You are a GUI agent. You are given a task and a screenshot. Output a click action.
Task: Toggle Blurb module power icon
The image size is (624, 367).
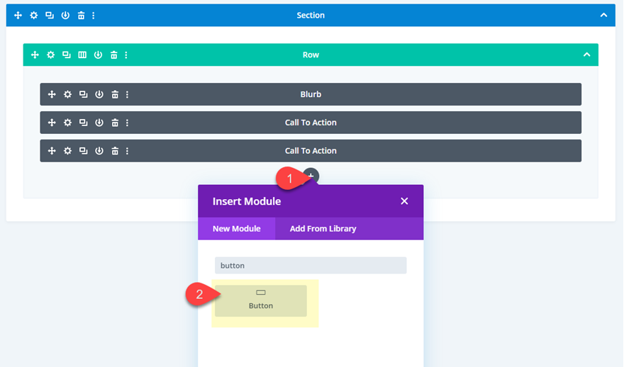coord(99,94)
